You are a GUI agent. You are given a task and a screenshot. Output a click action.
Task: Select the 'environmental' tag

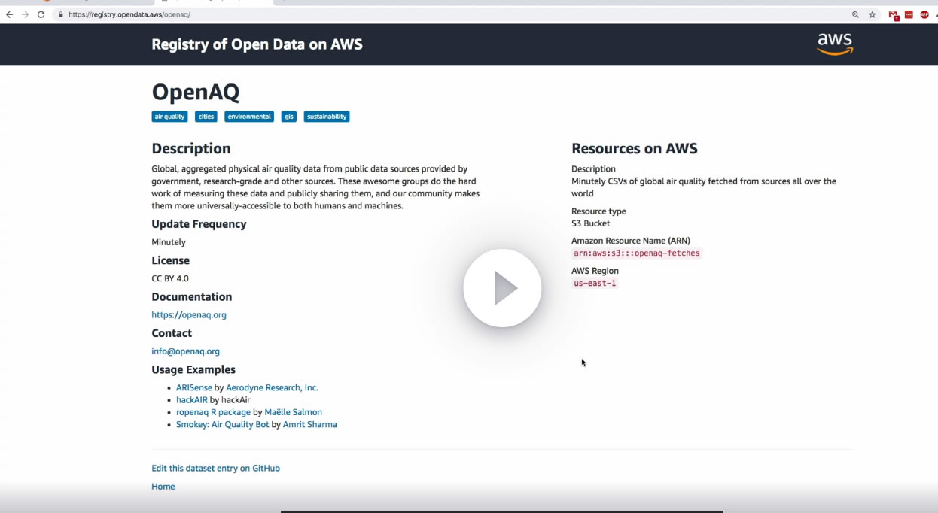pyautogui.click(x=249, y=117)
